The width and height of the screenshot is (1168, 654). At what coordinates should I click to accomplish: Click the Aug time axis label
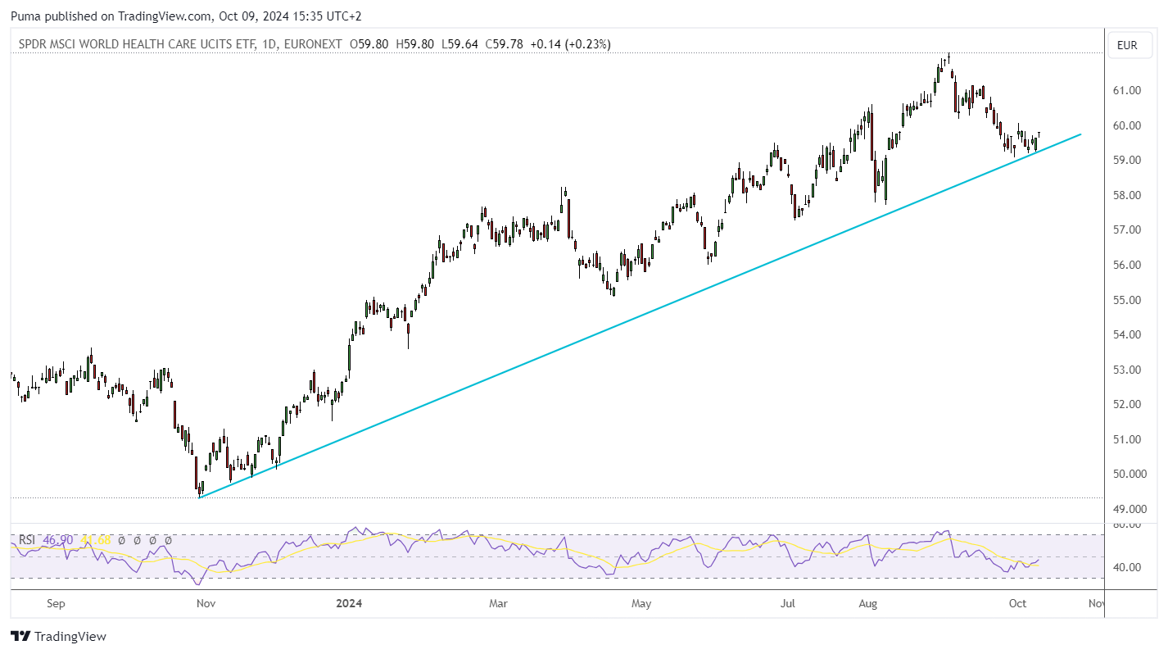(x=868, y=604)
